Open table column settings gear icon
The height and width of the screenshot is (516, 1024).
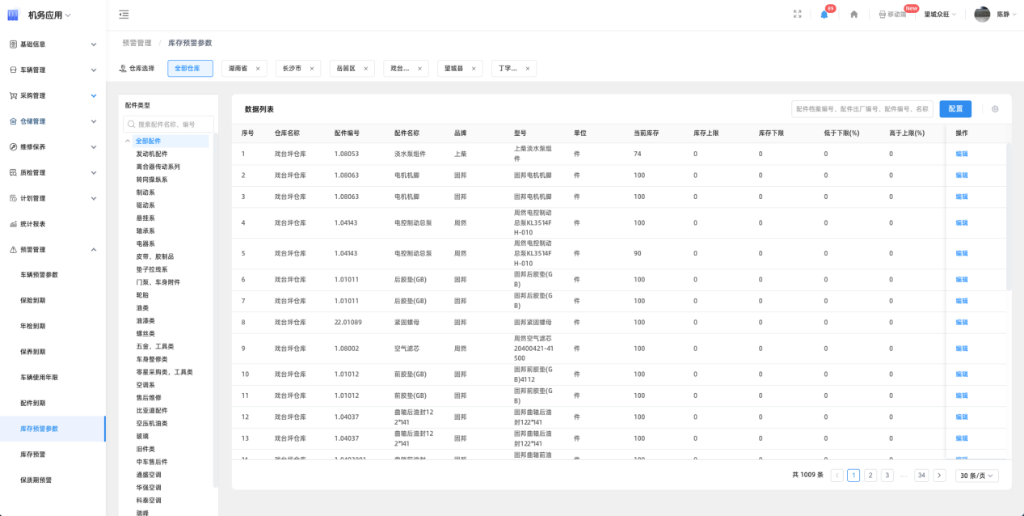point(995,109)
